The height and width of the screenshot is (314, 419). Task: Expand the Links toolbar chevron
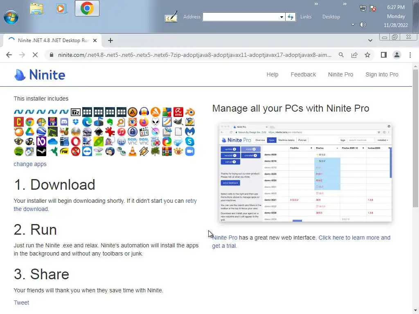316,4
